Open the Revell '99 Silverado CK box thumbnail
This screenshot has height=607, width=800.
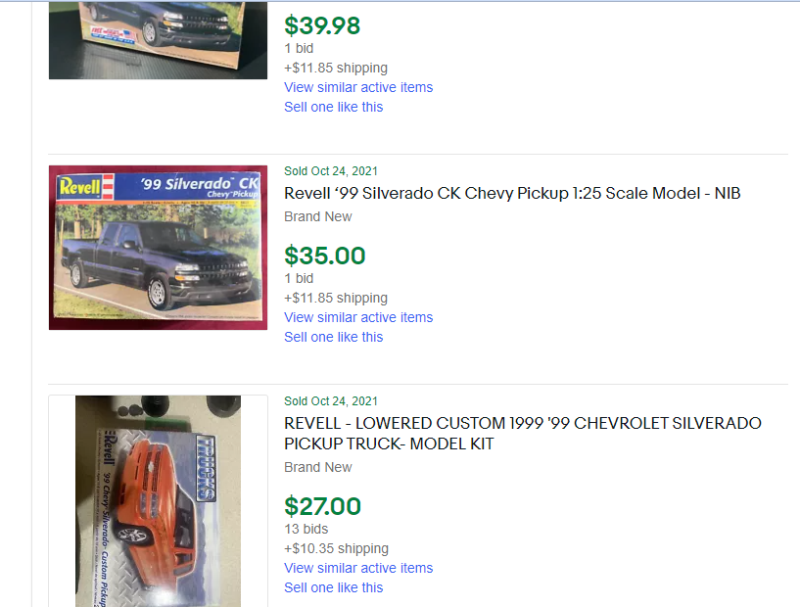click(x=158, y=248)
